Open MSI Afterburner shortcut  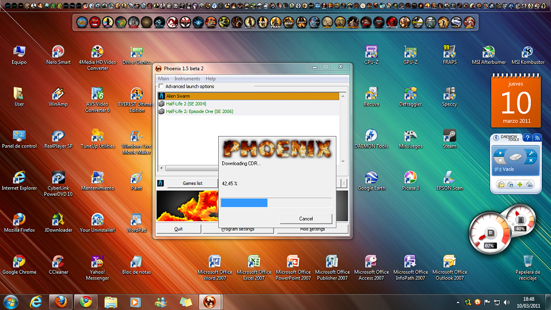488,55
